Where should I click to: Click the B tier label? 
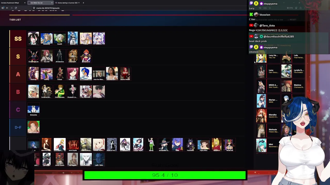point(18,92)
